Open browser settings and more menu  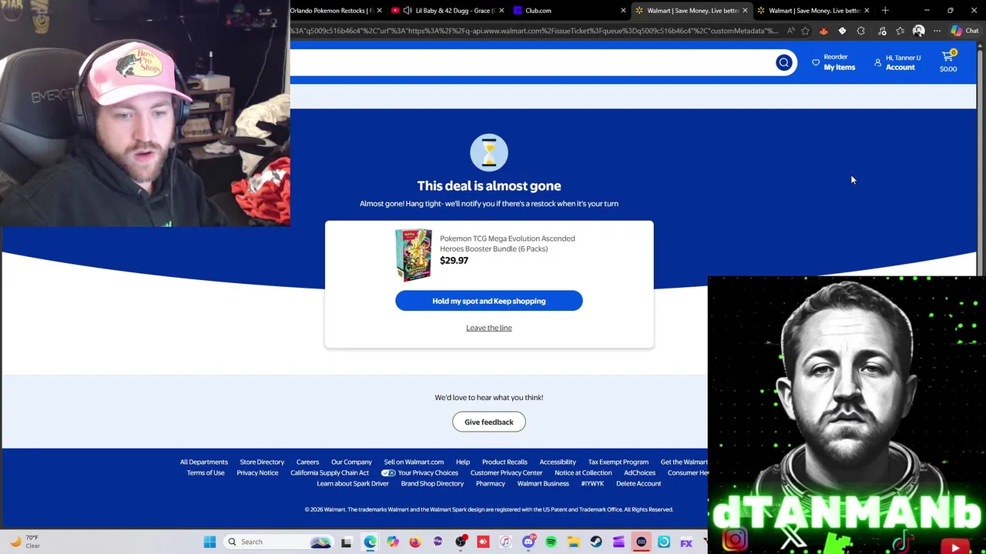[x=937, y=31]
